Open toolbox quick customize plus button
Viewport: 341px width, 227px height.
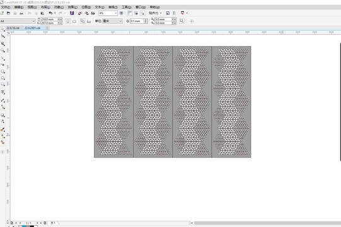pos(3,152)
